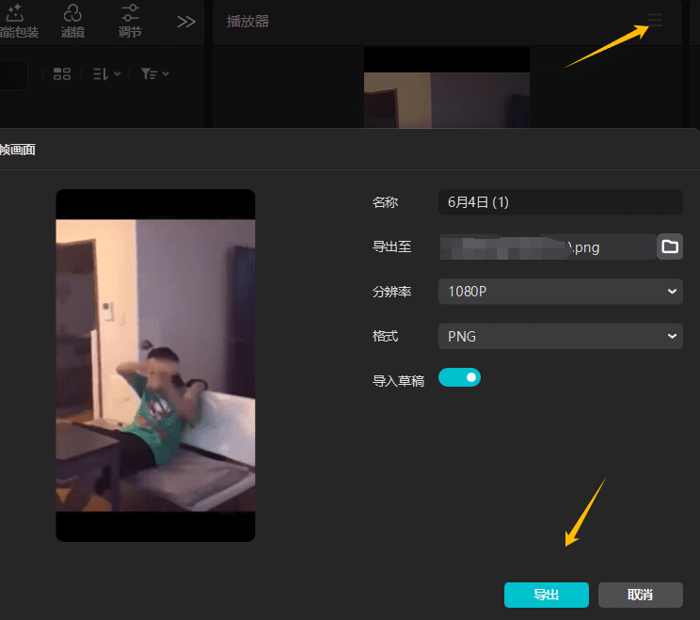The image size is (700, 620).
Task: Select the 播放器 panel title
Action: tap(247, 21)
